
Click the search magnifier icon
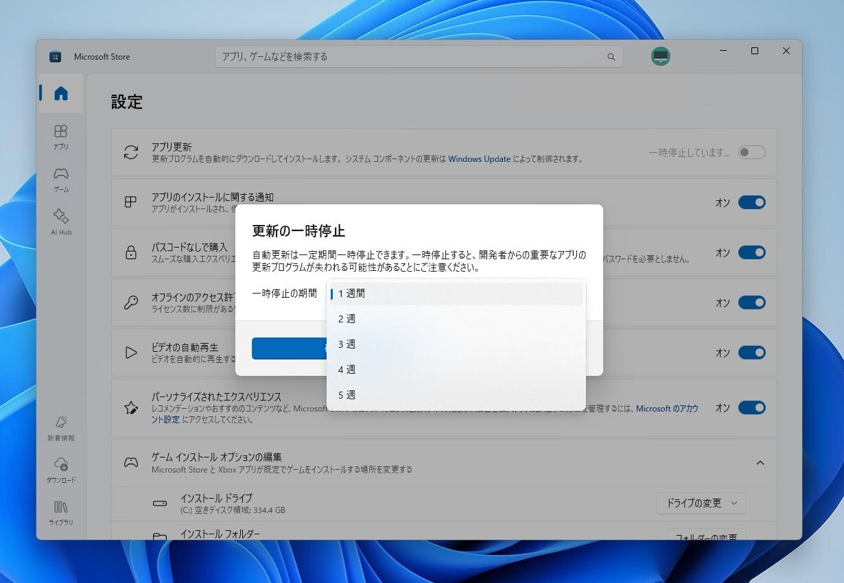tap(611, 57)
